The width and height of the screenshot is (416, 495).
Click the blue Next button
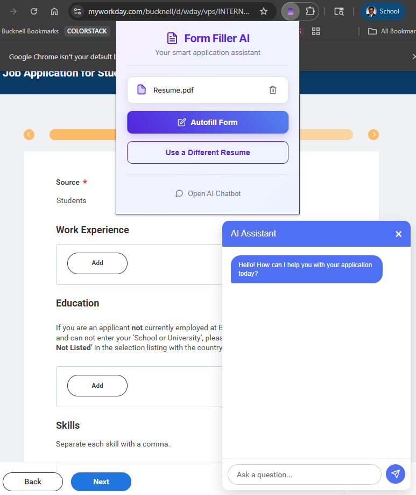101,482
